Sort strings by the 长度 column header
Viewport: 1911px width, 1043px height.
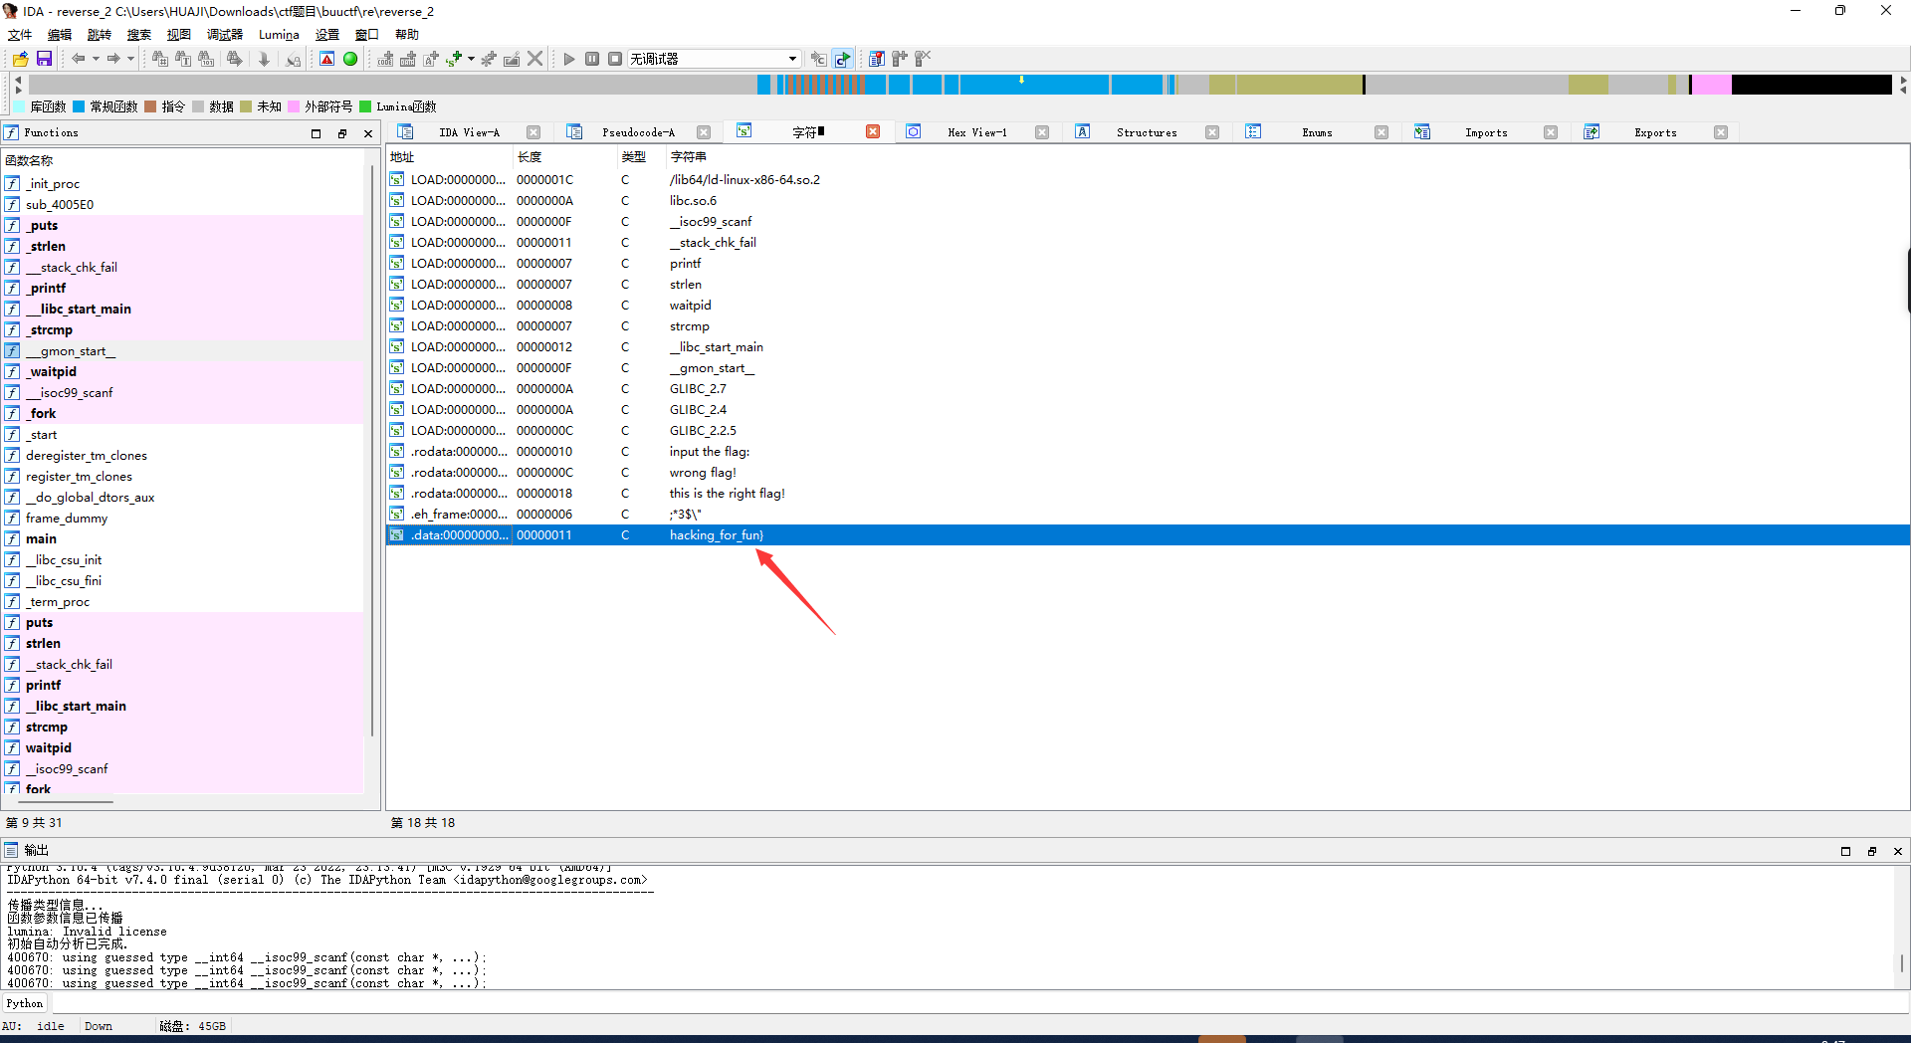[x=564, y=157]
